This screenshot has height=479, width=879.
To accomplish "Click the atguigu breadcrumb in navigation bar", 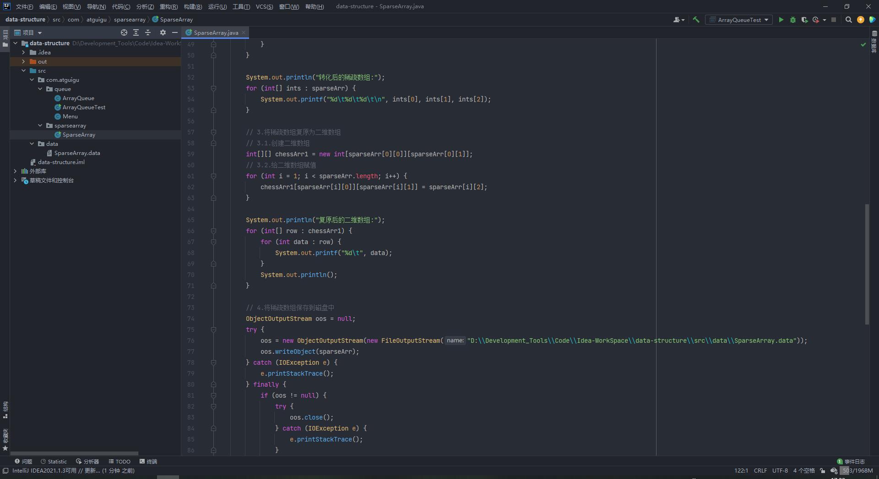I will [x=97, y=20].
